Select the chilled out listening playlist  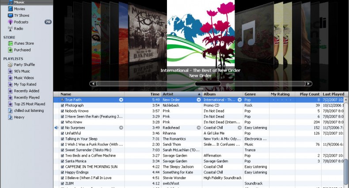point(29,111)
